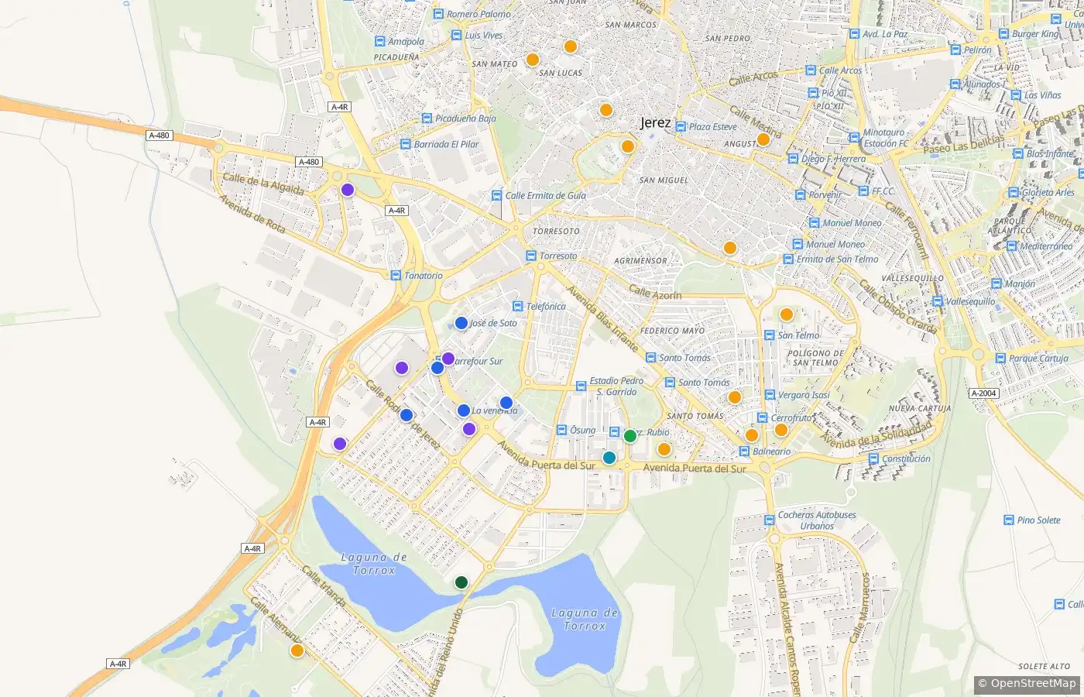Click the POLIGONO DE SAN TELMO label

[x=815, y=358]
